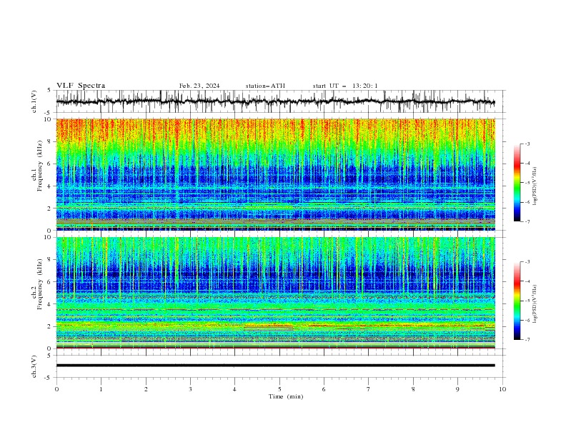Click the ch.1 'Frequency (kHz)' axis label
The width and height of the screenshot is (566, 437).
pos(40,166)
